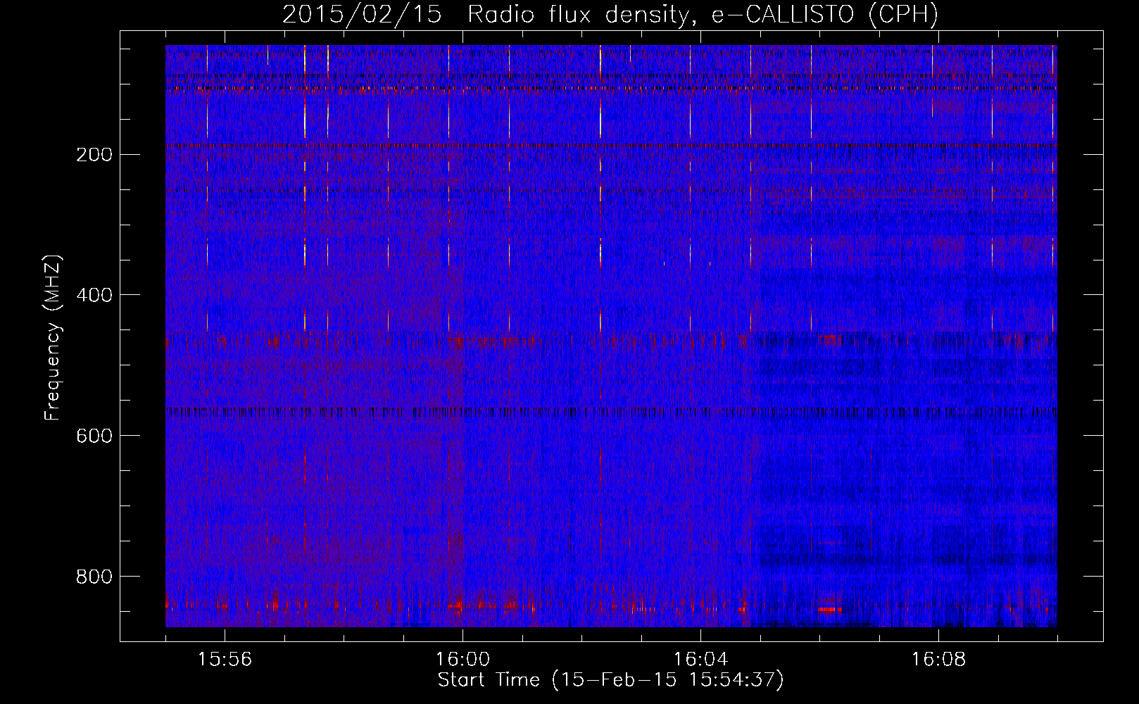Click the 'Frequency (MHZ)' axis label
This screenshot has width=1139, height=704.
[x=53, y=337]
